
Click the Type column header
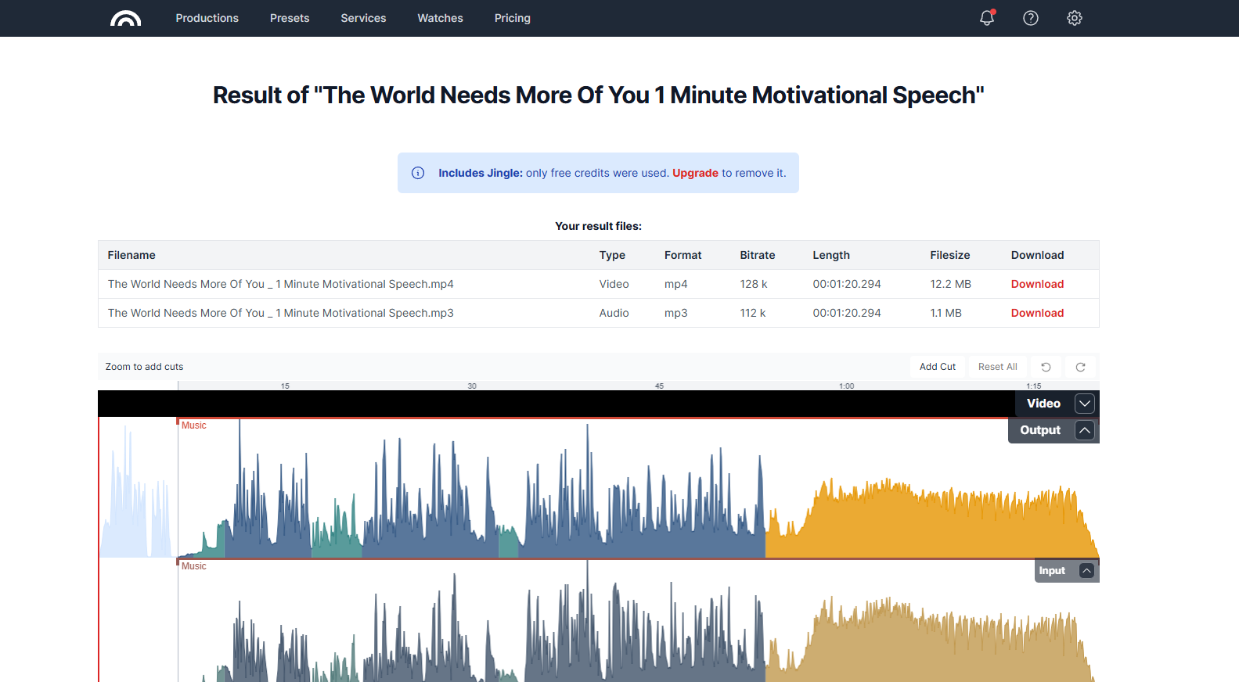click(612, 255)
